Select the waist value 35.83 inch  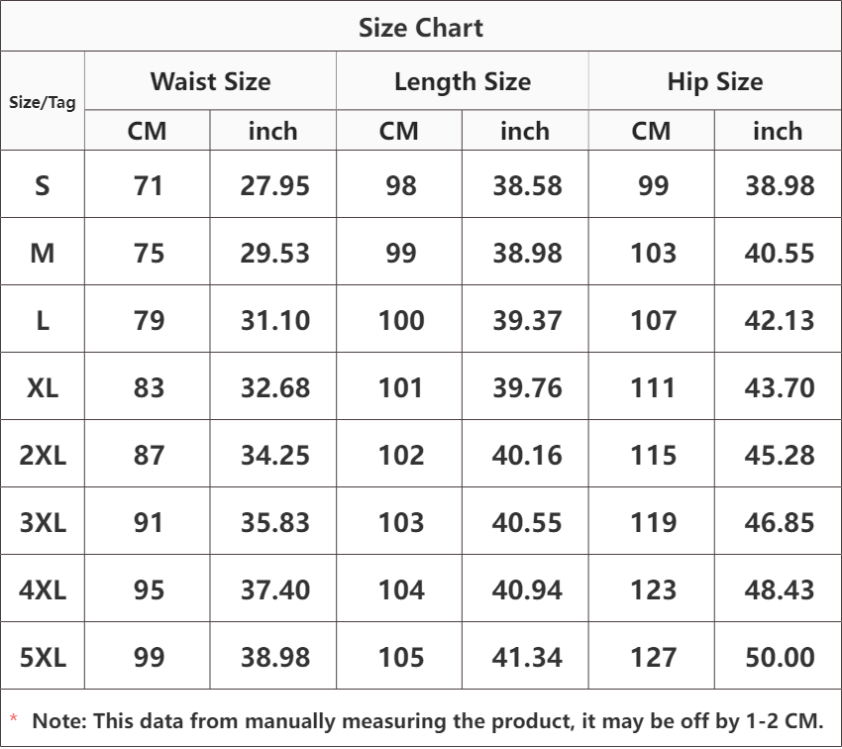[274, 522]
